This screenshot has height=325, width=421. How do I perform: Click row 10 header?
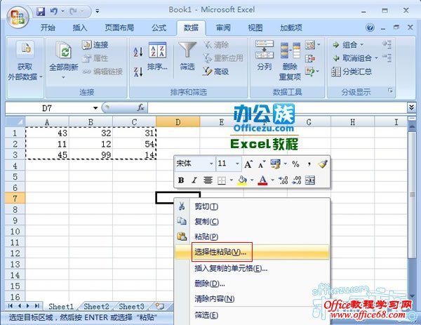(15, 231)
